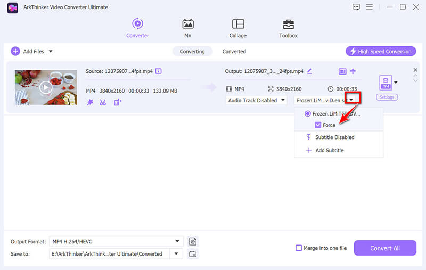Image resolution: width=426 pixels, height=270 pixels.
Task: Open output format settings gear icon
Action: [x=193, y=241]
